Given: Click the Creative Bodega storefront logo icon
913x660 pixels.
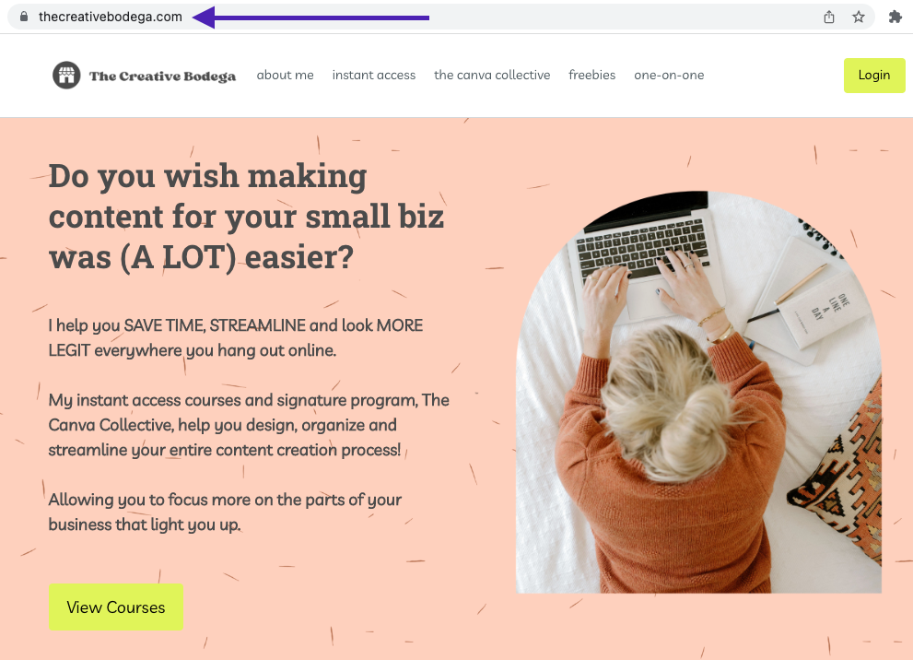Looking at the screenshot, I should 66,76.
